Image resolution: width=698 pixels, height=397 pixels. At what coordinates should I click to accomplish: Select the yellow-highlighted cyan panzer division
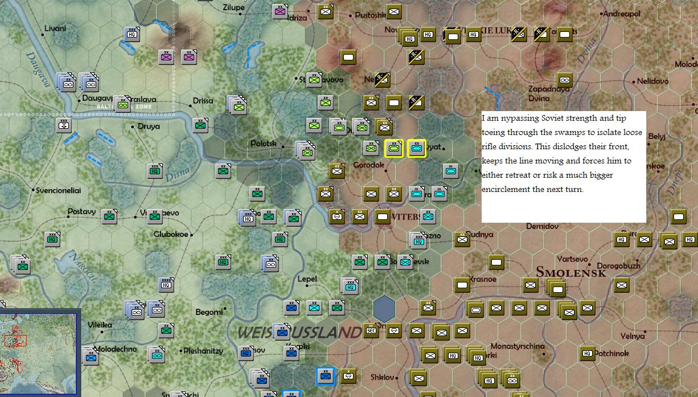click(x=417, y=148)
